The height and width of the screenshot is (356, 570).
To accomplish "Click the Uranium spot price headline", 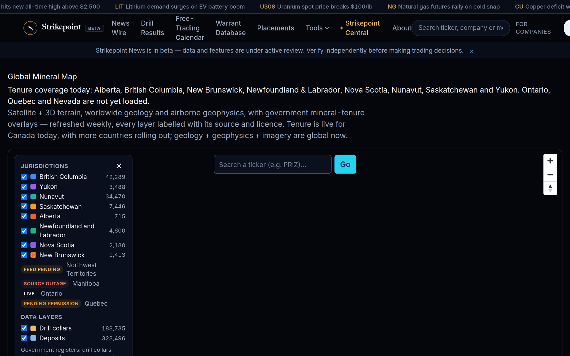I will pyautogui.click(x=316, y=7).
